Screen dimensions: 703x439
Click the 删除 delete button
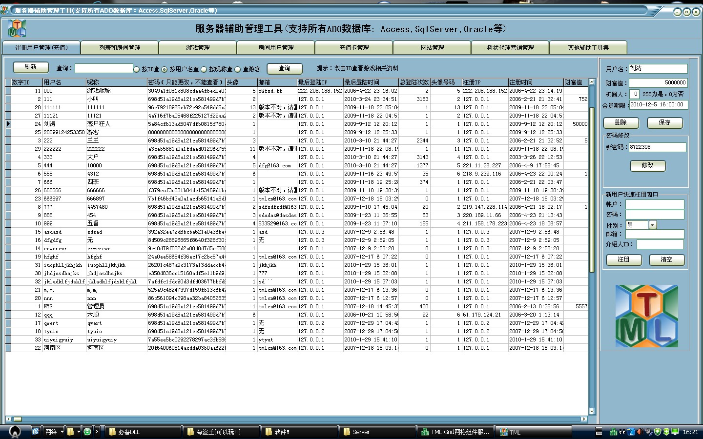(621, 122)
